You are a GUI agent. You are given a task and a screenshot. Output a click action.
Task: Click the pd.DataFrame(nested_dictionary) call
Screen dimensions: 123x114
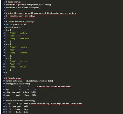pos(35,5)
